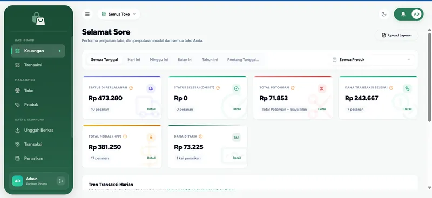The width and height of the screenshot is (432, 198).
Task: Click the Produk tag icon in the sidebar
Action: [17, 105]
